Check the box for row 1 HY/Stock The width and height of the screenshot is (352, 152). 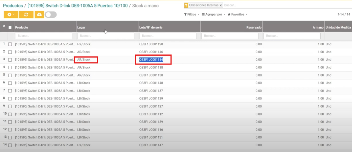coord(10,44)
